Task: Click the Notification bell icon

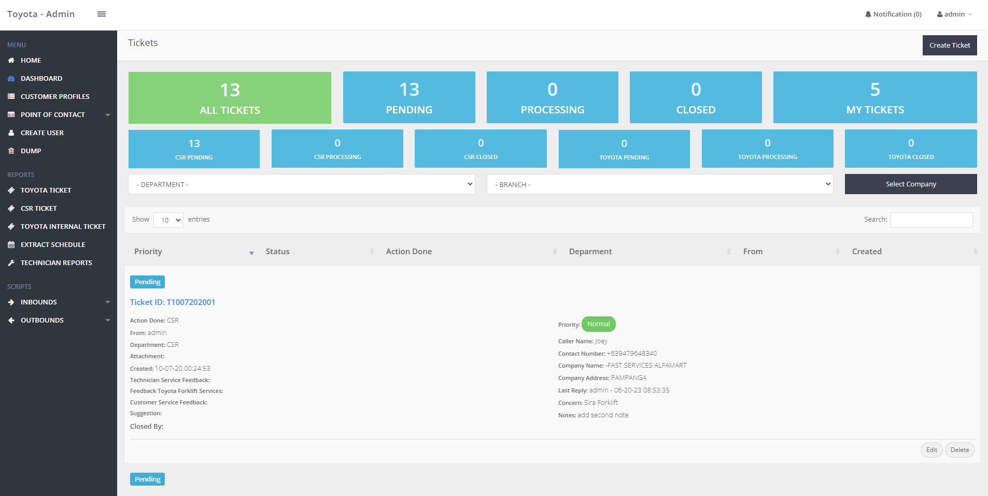Action: point(868,14)
